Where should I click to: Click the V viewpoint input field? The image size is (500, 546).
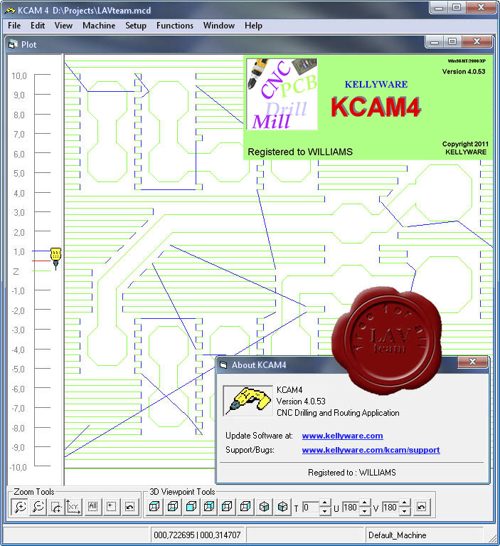[x=391, y=508]
